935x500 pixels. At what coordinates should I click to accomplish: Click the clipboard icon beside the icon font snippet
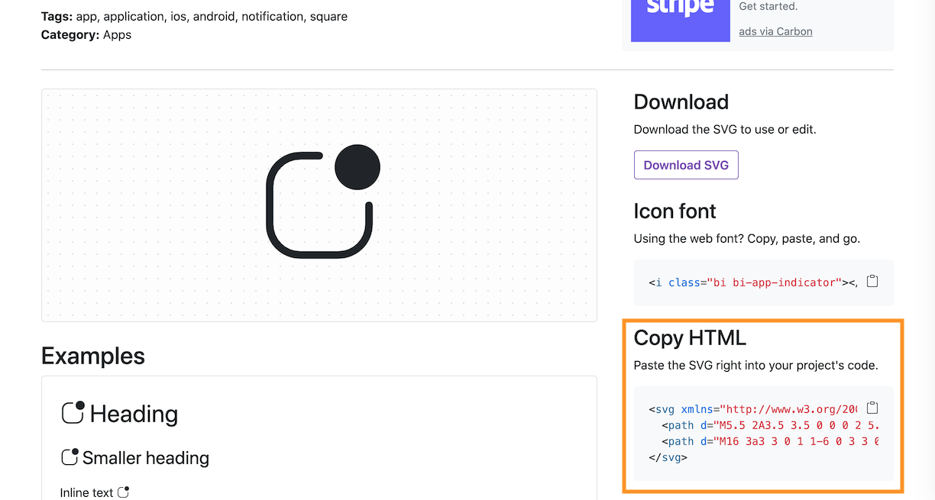coord(872,281)
